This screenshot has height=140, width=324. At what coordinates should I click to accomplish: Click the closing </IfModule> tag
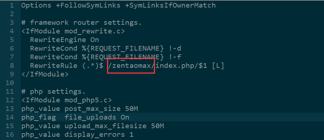(x=45, y=74)
